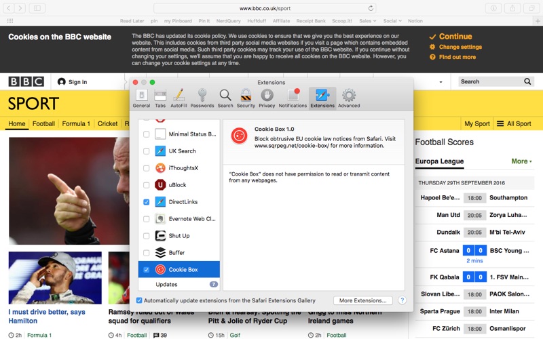Open the favorites grid icon in bookmarks bar
Screen dimensions: 543x339
[x=10, y=21]
